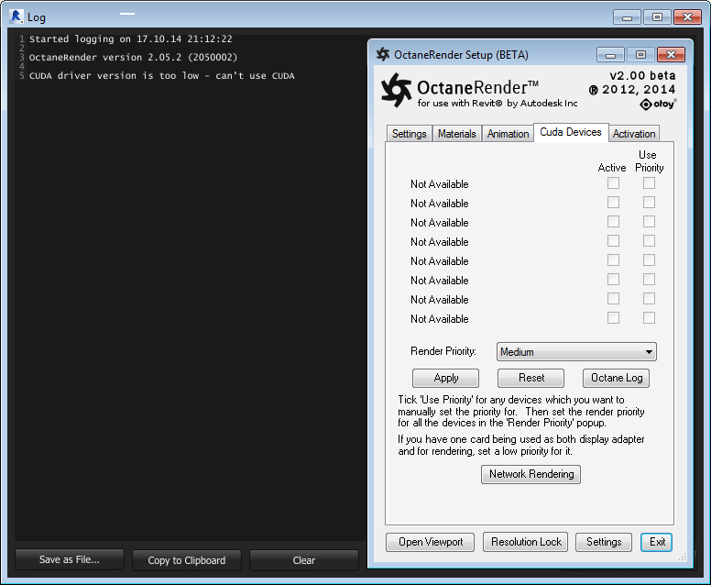711x585 pixels.
Task: Click the Reset button
Action: (x=531, y=378)
